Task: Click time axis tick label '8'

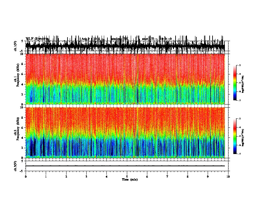Action: coord(188,177)
